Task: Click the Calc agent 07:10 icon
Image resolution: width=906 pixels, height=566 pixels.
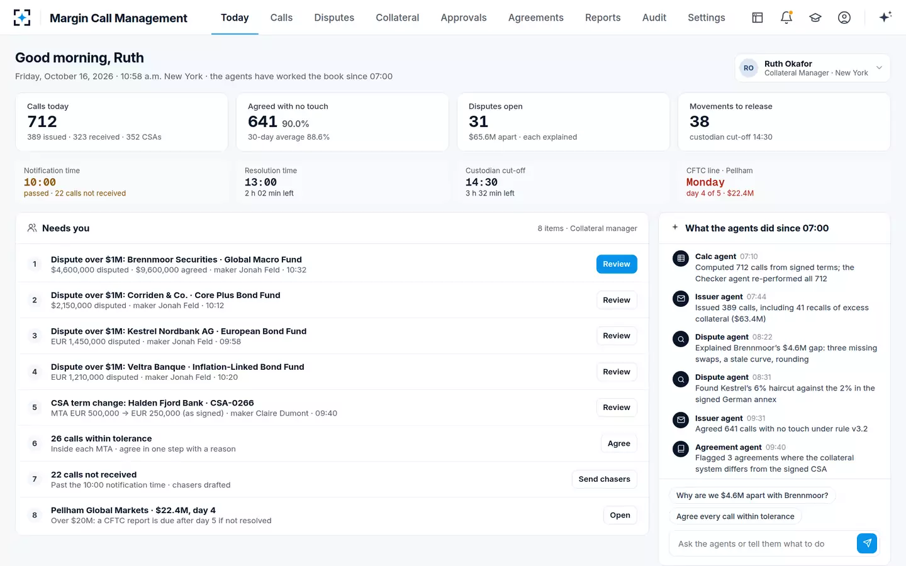Action: pyautogui.click(x=681, y=258)
